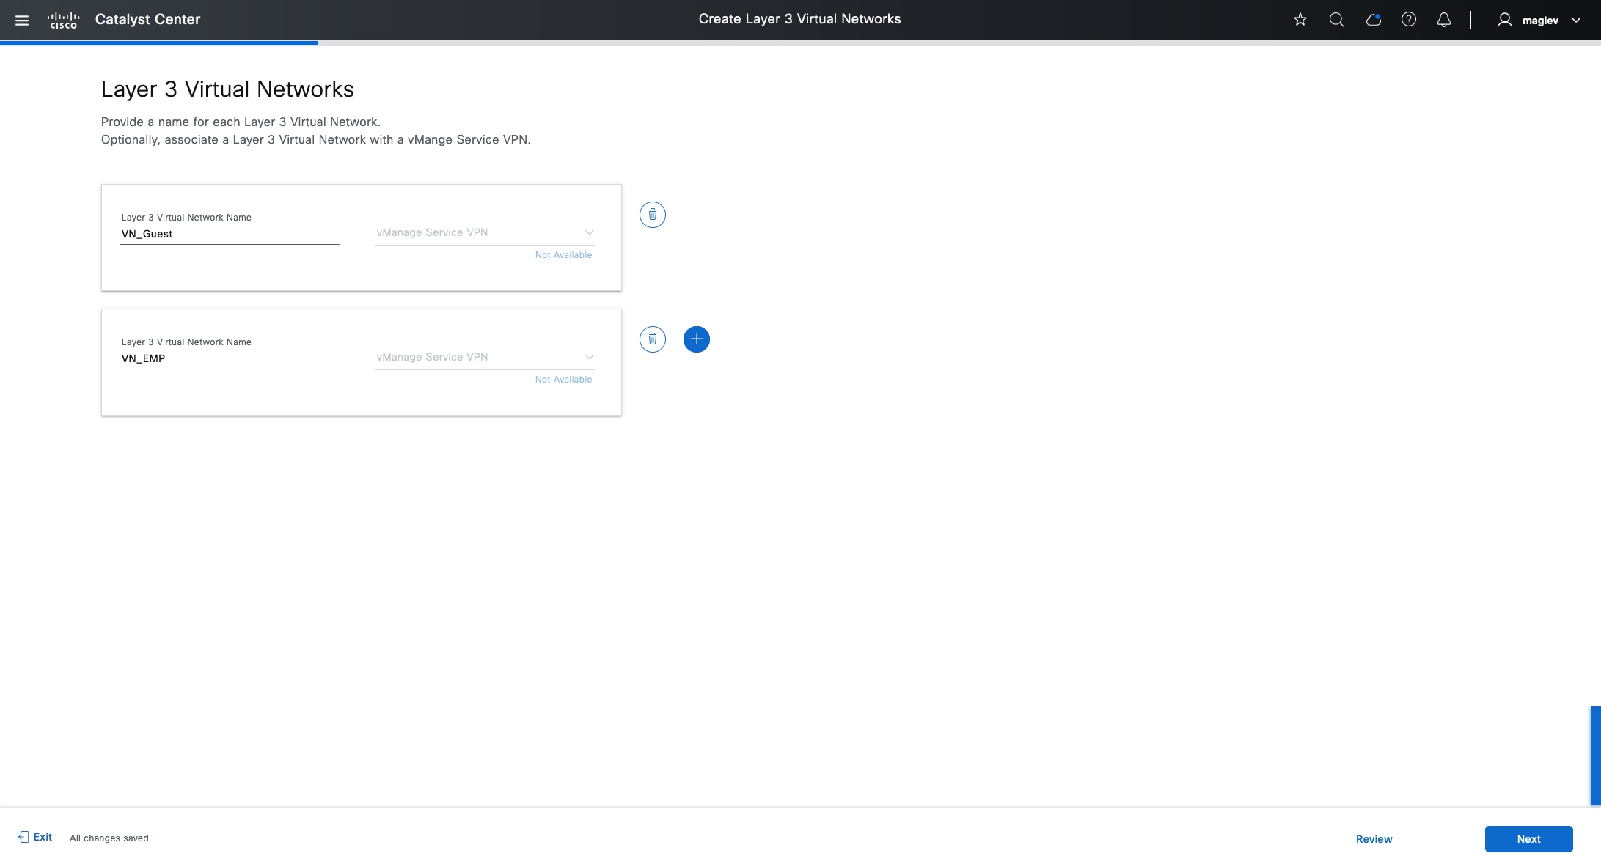Open the hamburger navigation menu
The height and width of the screenshot is (867, 1601).
point(22,21)
